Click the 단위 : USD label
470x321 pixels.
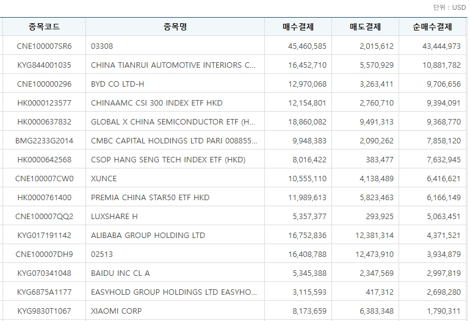point(449,7)
